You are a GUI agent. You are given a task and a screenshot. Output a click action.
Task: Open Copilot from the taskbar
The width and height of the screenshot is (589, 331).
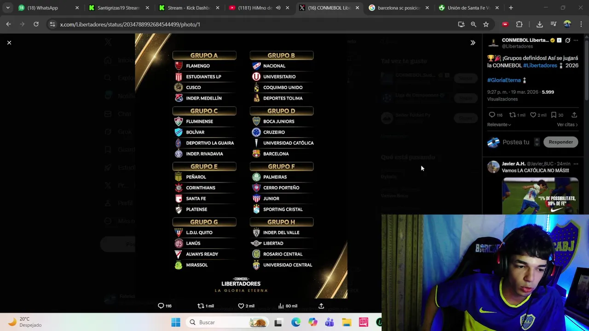(313, 322)
